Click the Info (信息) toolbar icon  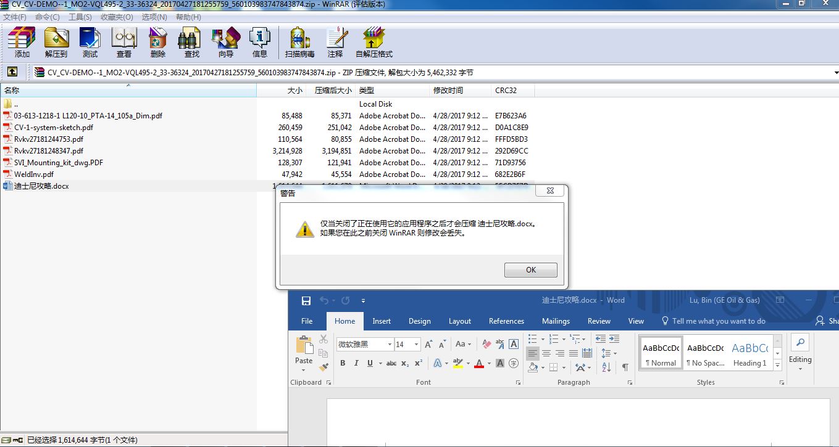pyautogui.click(x=260, y=42)
